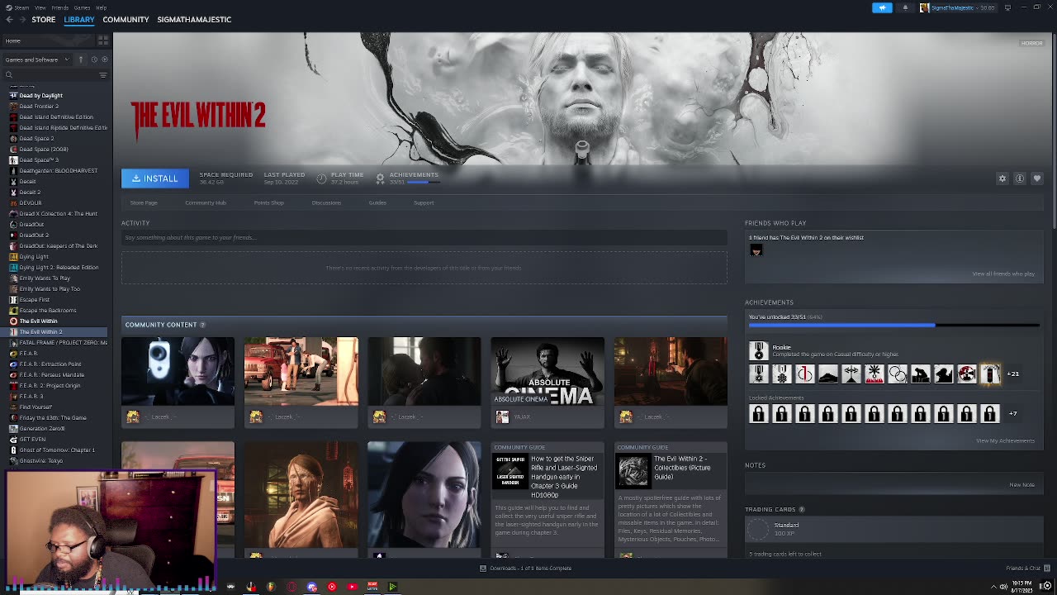The width and height of the screenshot is (1057, 595).
Task: Click the download icon in Downloads status bar
Action: (483, 568)
